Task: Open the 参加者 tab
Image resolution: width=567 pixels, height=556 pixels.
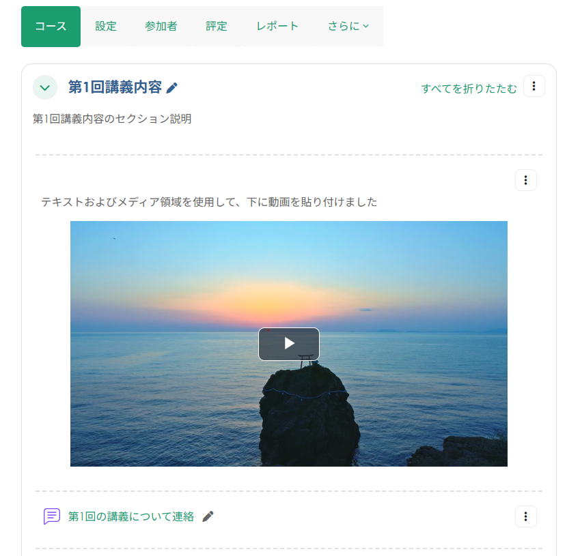Action: (x=161, y=27)
